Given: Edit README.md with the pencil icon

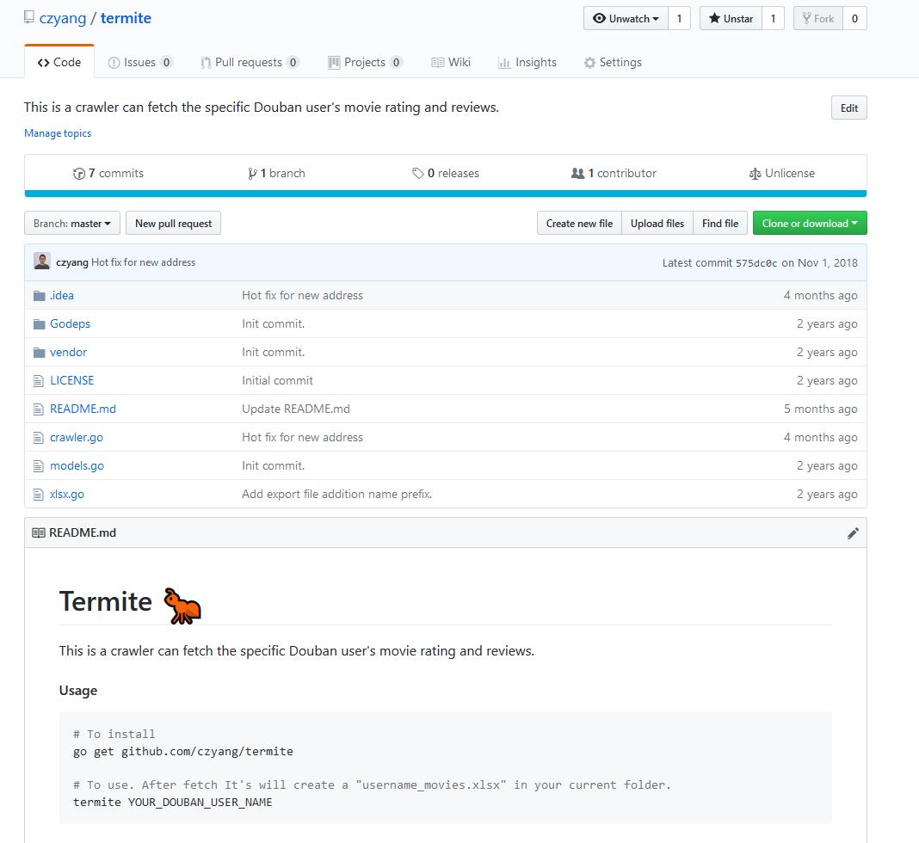Looking at the screenshot, I should coord(853,533).
